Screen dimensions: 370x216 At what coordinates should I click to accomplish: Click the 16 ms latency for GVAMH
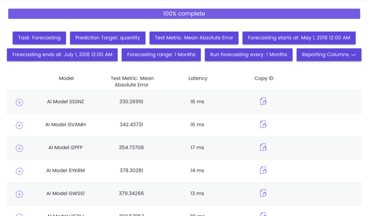tap(197, 124)
